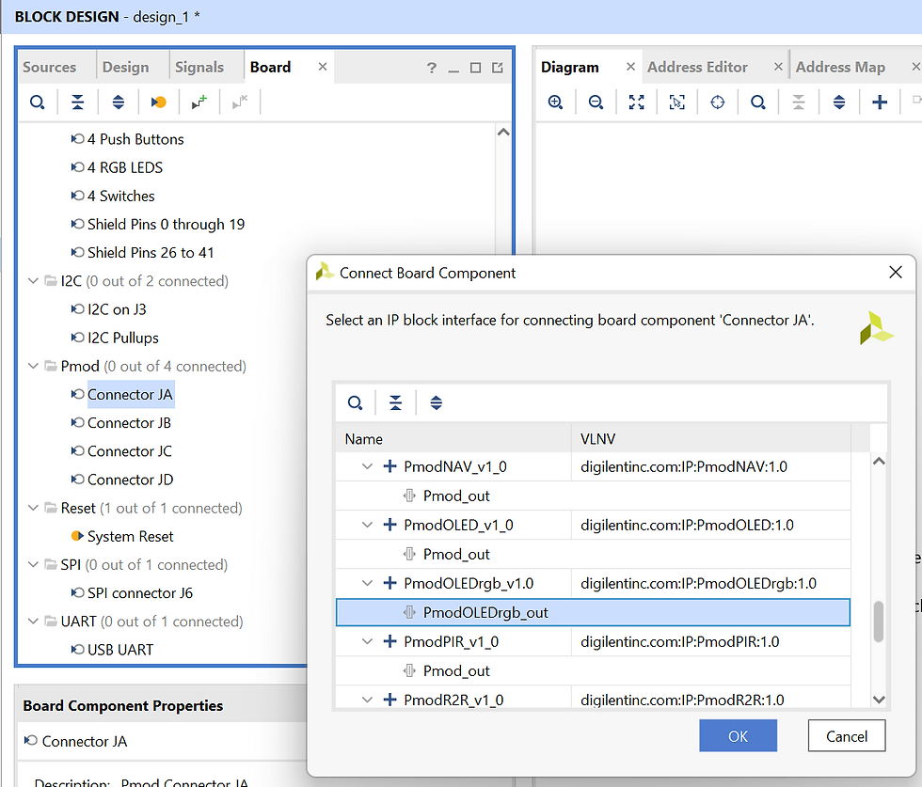Screen dimensions: 922x787
Task: Cancel the Connect Board Component dialog
Action: click(847, 736)
